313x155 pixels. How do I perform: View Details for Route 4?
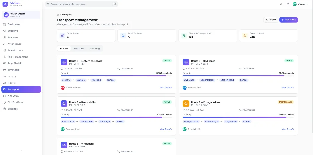tap(288, 129)
